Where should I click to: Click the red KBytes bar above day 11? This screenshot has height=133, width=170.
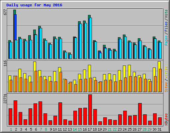coord(60,114)
